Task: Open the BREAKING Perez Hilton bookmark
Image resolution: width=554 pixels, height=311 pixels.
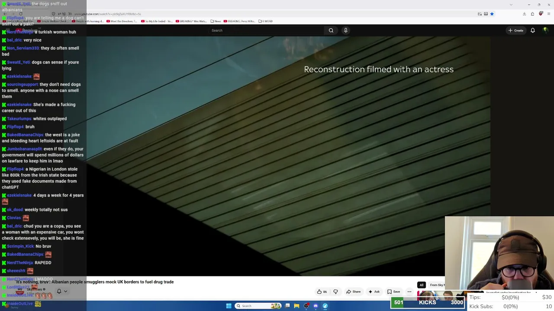Action: click(x=239, y=21)
